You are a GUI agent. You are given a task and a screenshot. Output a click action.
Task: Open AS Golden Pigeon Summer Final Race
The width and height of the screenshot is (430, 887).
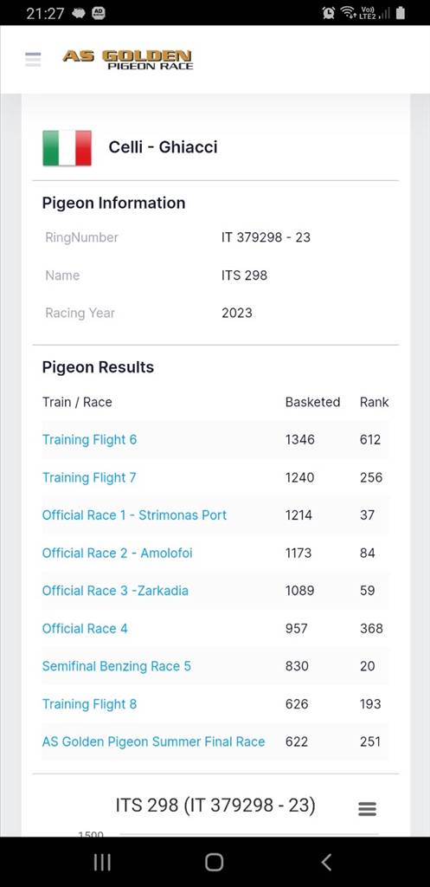(x=154, y=741)
